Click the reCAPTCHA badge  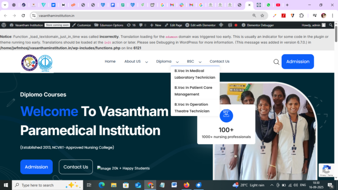click(x=327, y=170)
